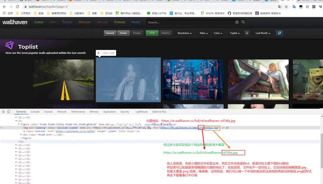Open the Toplist sorting dropdown
323x184 pixels.
tap(235, 33)
